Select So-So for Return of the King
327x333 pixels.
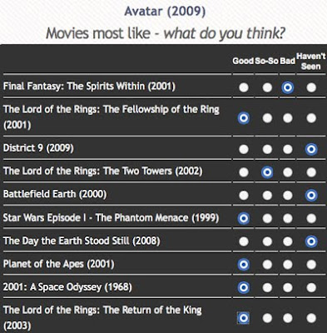point(267,318)
